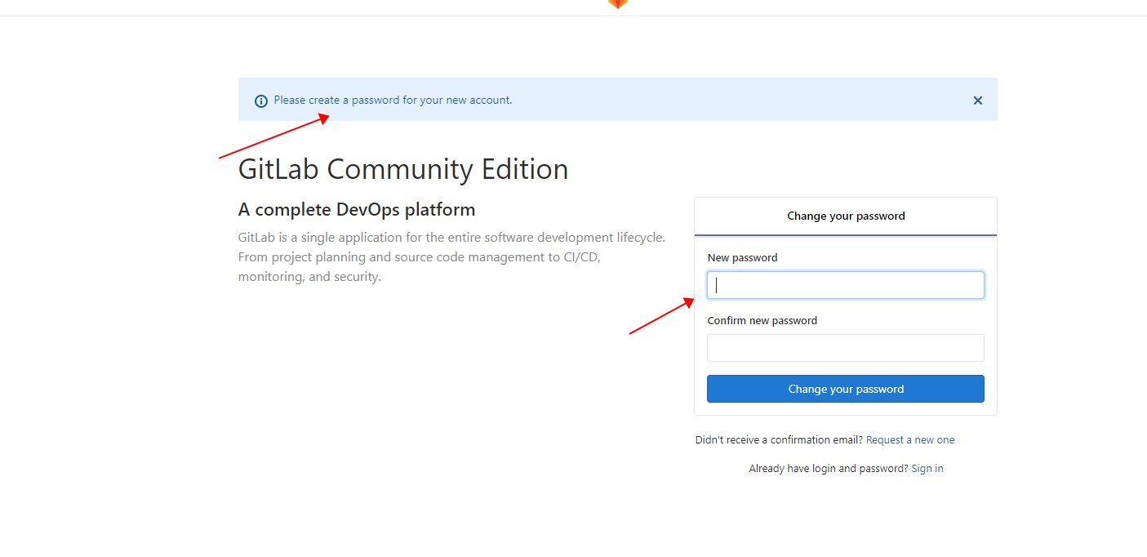Click the 'Confirm new password' label
The width and height of the screenshot is (1147, 557).
pyautogui.click(x=762, y=321)
